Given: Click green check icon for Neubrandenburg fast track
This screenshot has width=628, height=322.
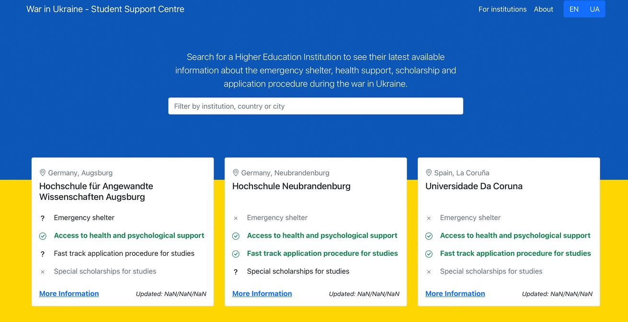Looking at the screenshot, I should [x=236, y=254].
